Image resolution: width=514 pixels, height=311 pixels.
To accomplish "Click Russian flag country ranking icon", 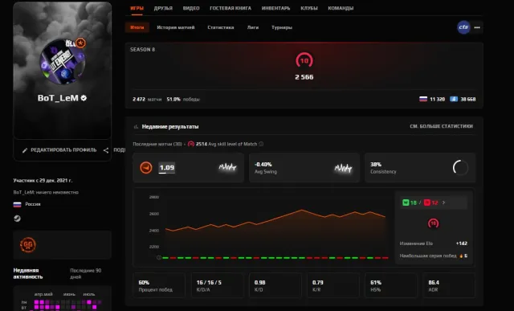I will pyautogui.click(x=423, y=99).
